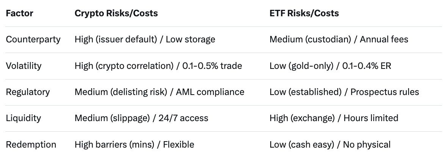The image size is (448, 162).
Task: Click the High (exchange) / Hours limited cell
Action: 334,118
